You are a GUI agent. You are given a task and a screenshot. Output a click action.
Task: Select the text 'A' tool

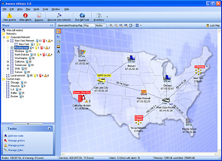tap(58, 52)
